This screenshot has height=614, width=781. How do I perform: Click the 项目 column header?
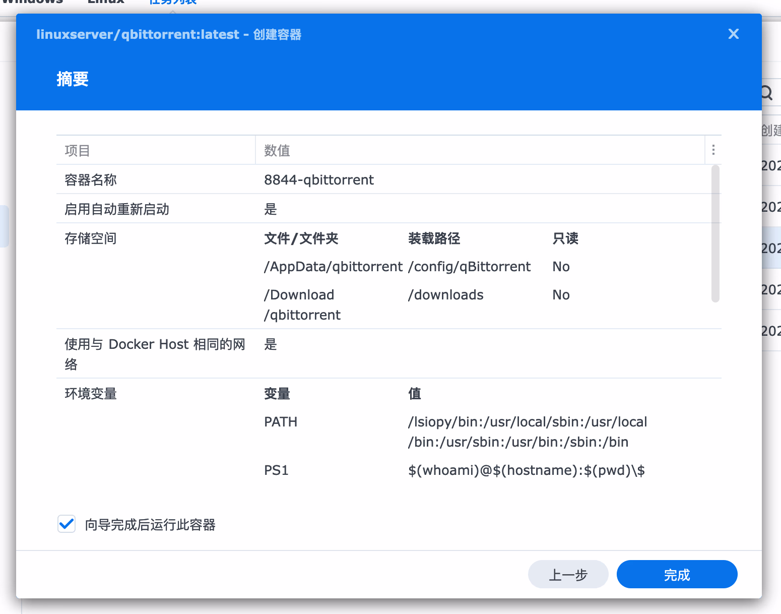click(77, 150)
